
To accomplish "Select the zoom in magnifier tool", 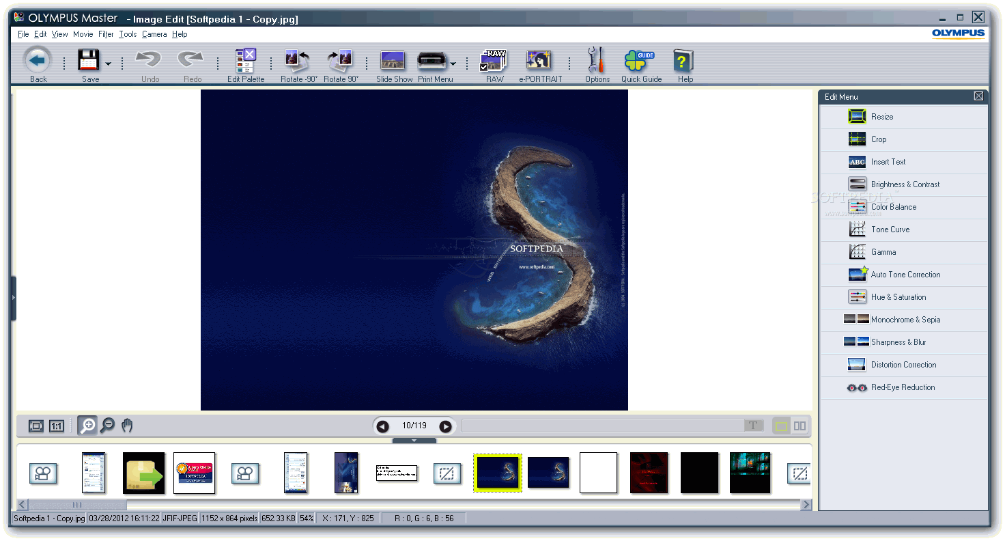I will 87,426.
